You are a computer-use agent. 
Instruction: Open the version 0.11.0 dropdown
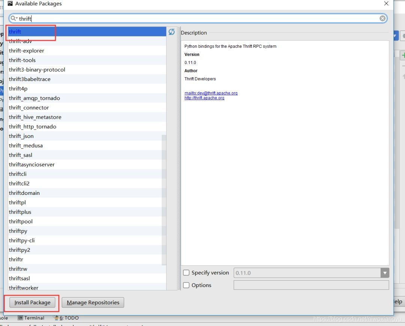pyautogui.click(x=385, y=273)
